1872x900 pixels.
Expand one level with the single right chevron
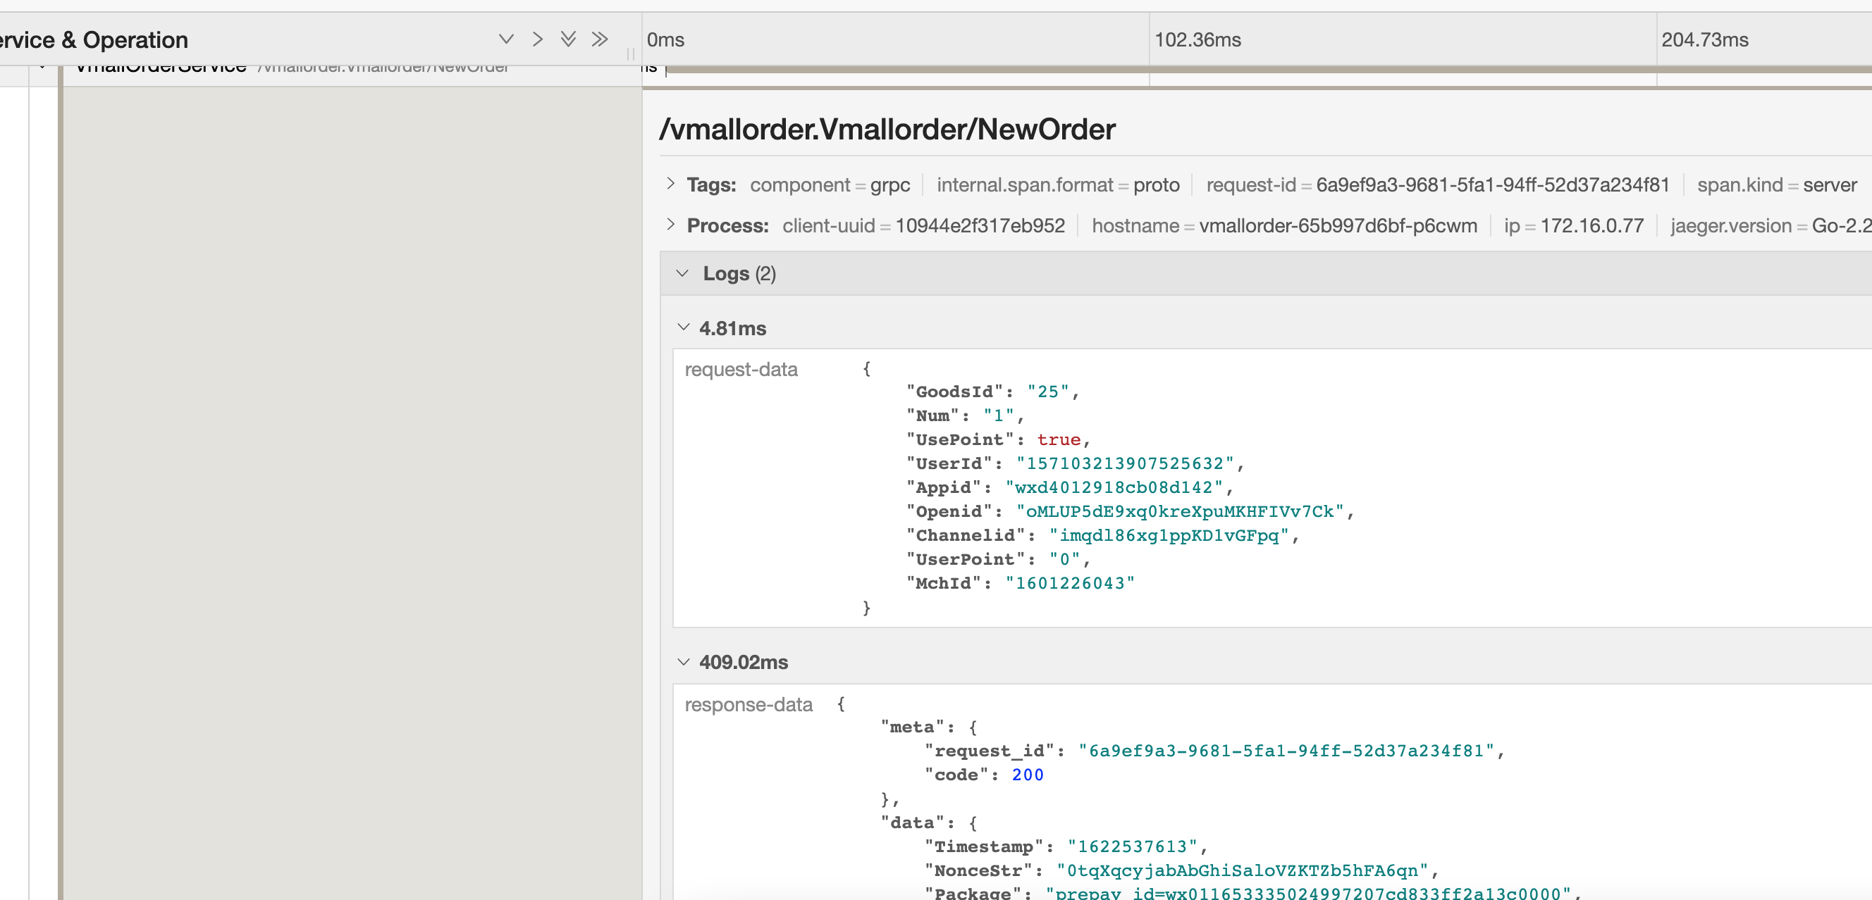coord(537,39)
